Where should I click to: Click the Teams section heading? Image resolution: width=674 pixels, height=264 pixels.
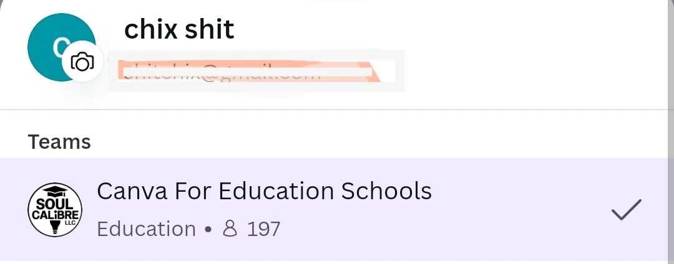click(x=59, y=142)
